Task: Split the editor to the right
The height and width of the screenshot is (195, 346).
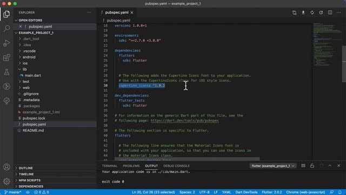Action: pyautogui.click(x=330, y=12)
